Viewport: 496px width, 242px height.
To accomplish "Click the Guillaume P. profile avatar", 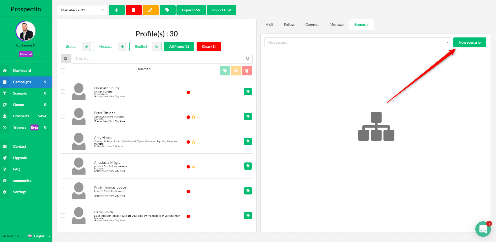I will (x=26, y=31).
